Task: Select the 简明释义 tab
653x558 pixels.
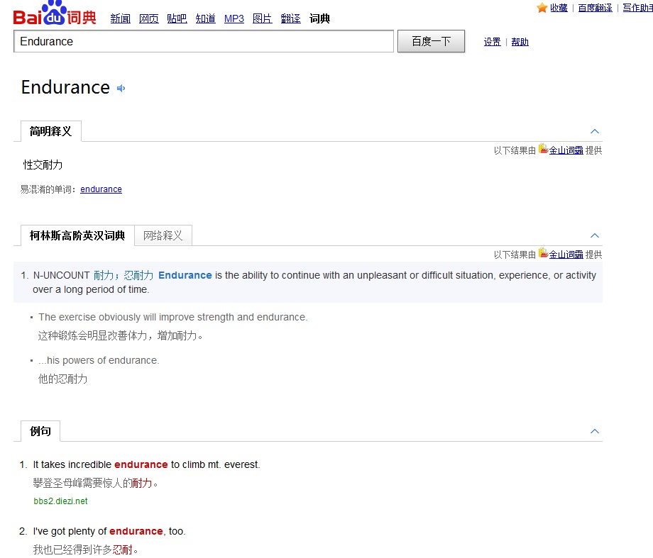Action: (51, 131)
